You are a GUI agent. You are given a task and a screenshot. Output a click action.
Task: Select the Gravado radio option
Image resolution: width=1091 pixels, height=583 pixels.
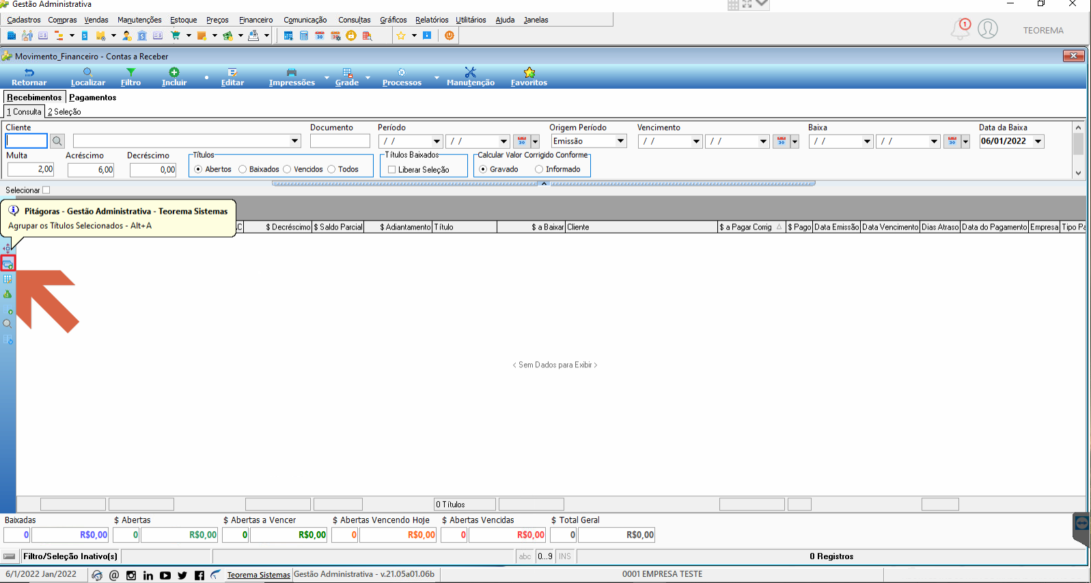(483, 169)
